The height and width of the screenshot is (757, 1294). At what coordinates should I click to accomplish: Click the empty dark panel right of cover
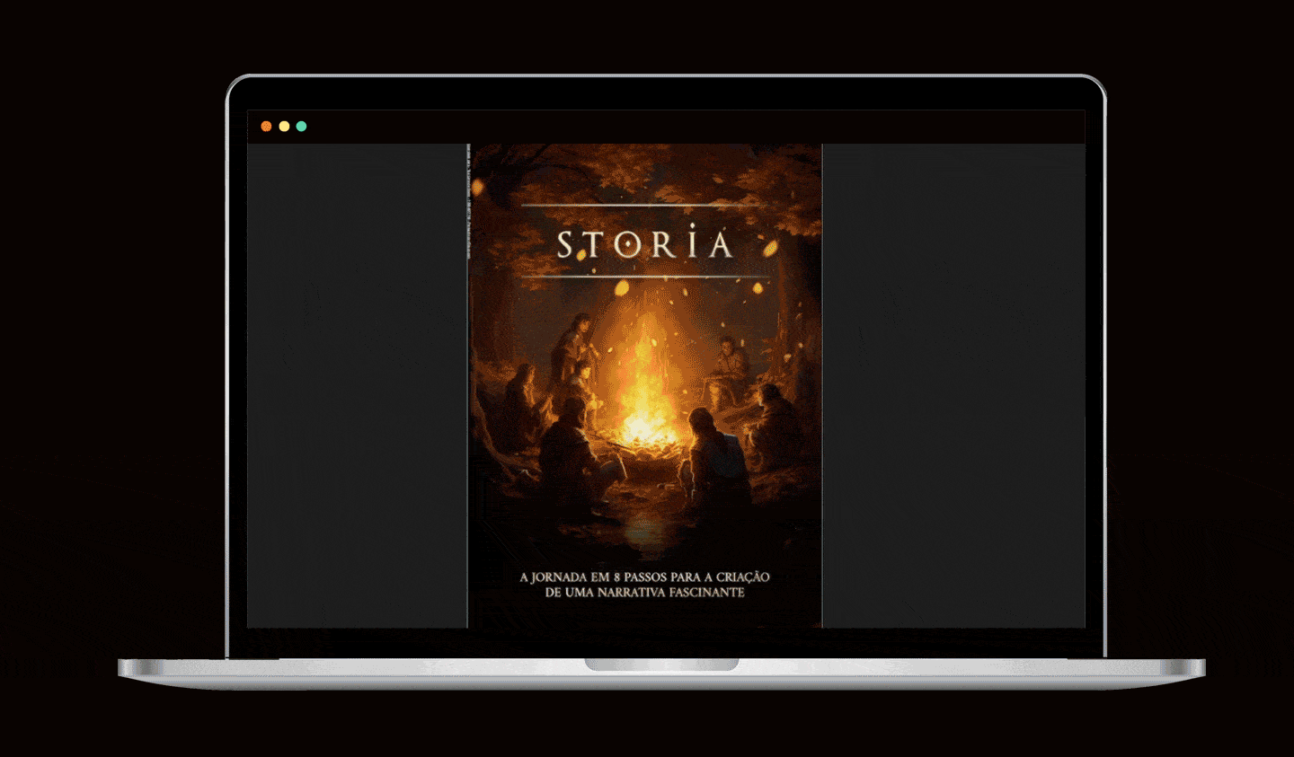[x=953, y=386]
